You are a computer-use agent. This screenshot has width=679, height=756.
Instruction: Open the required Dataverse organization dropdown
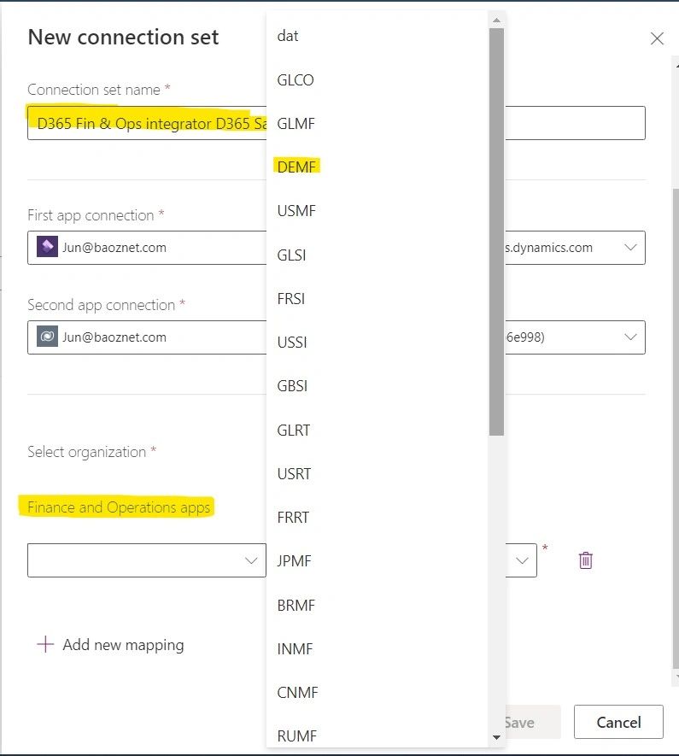(524, 560)
